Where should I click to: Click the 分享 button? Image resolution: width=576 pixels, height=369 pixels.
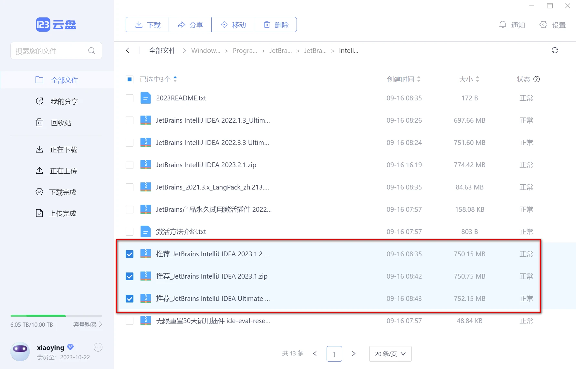point(190,25)
